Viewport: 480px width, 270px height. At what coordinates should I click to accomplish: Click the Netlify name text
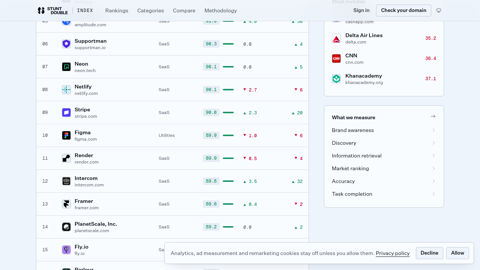[83, 87]
